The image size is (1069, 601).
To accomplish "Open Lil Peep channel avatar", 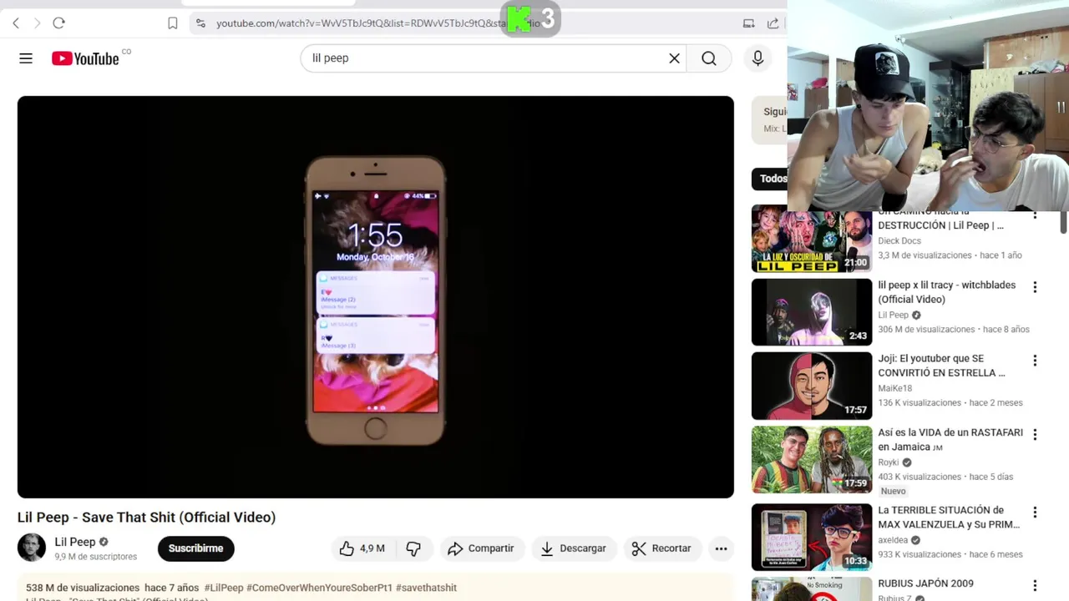I will (x=32, y=548).
